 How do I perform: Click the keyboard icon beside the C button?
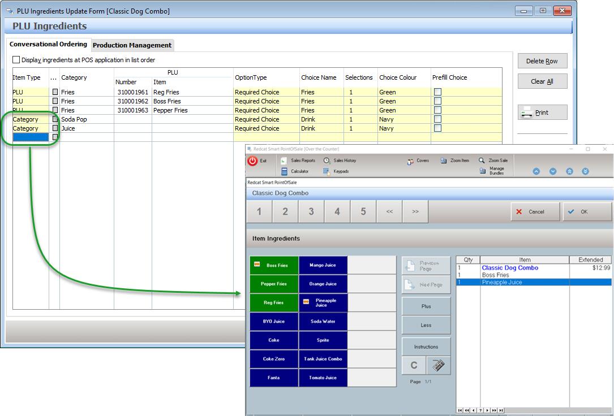[438, 366]
